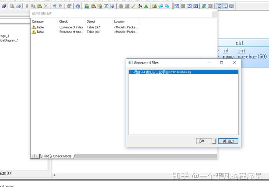Click the green letter A font icon

[146, 6]
